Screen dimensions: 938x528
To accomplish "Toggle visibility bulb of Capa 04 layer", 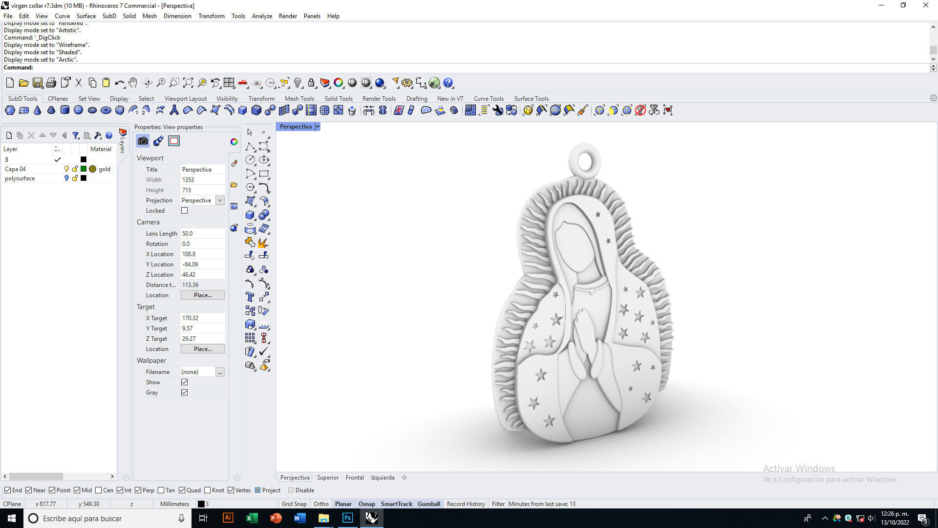I will point(67,169).
